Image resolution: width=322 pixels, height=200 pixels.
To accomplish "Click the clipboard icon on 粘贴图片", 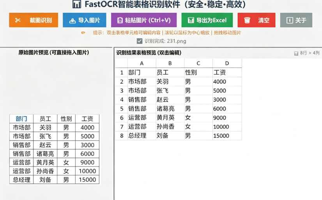I will click(120, 20).
